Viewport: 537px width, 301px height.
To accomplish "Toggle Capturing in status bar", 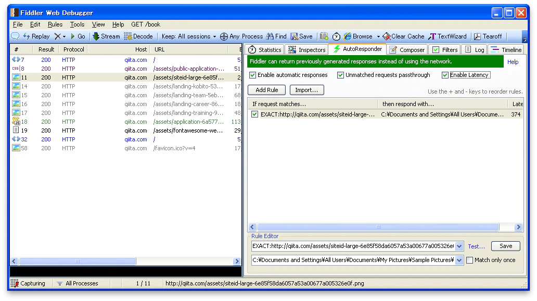I will 28,283.
